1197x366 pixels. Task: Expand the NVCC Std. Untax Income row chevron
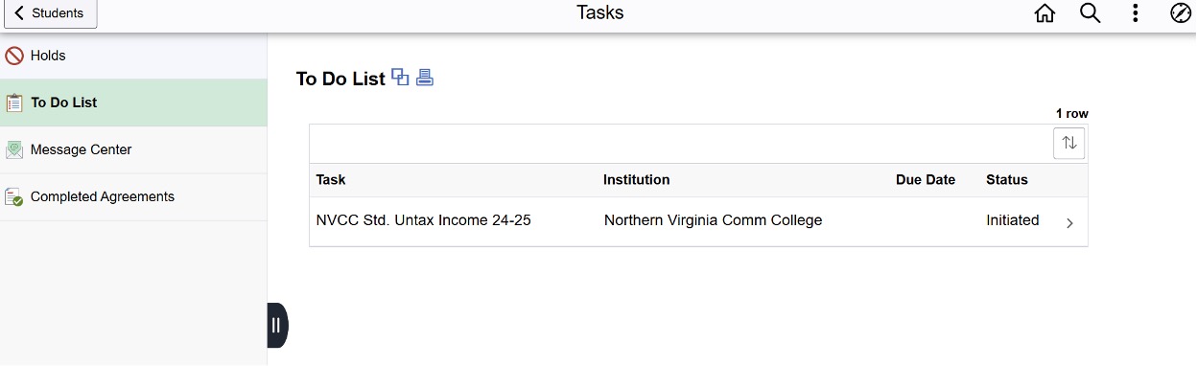(x=1070, y=223)
